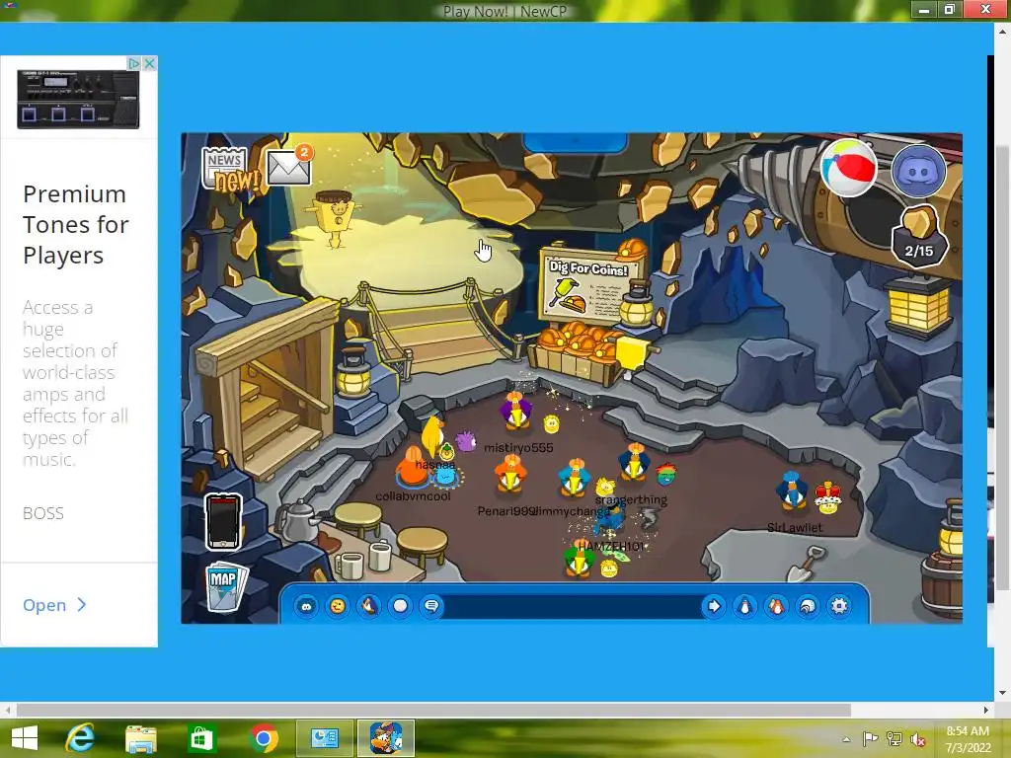Click the Open link in the ad
This screenshot has width=1011, height=758.
pyautogui.click(x=54, y=605)
